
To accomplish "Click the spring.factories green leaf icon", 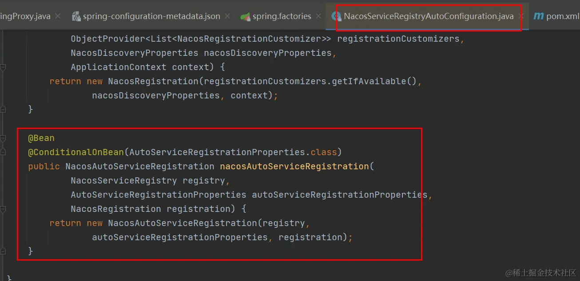I will [x=245, y=16].
